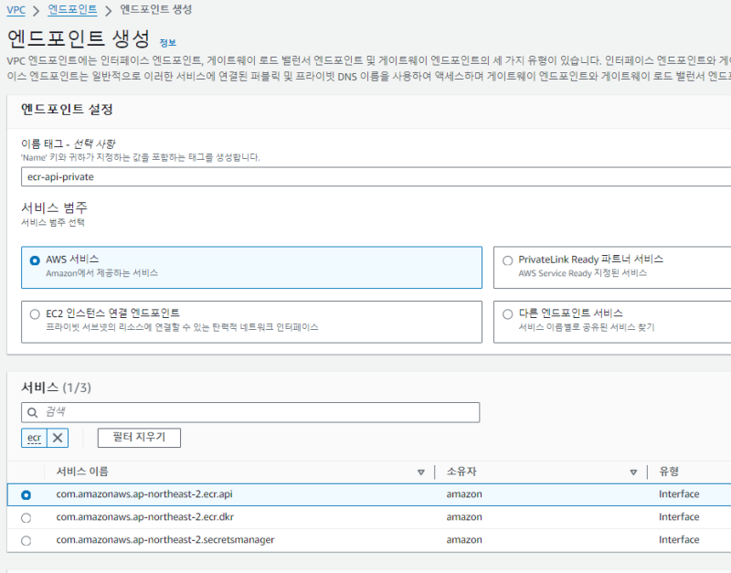Select the ecr.api service radio button
731x573 pixels.
(26, 494)
